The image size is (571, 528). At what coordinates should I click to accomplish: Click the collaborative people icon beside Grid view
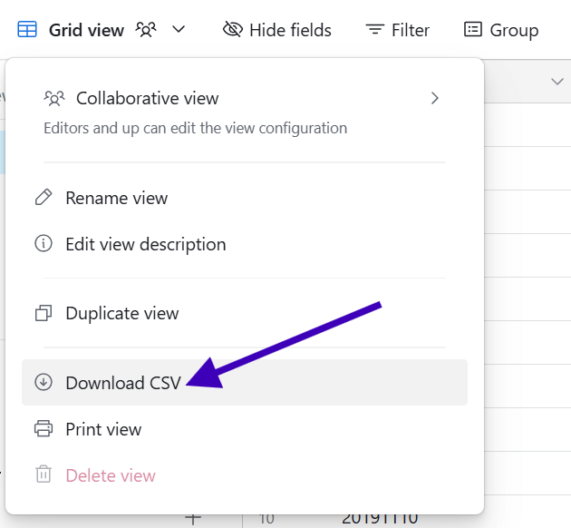[x=146, y=30]
